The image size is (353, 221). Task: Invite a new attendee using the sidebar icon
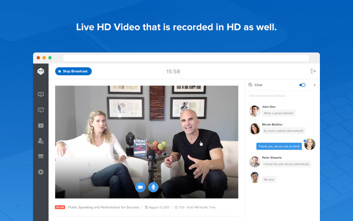point(40,141)
